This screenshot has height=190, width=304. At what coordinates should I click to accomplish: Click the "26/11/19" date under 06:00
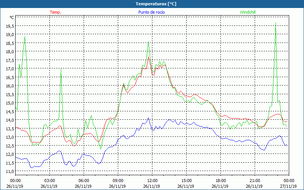(83, 186)
